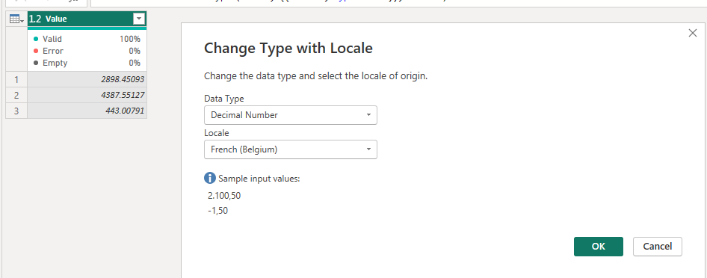Click the Valid 100% quality indicator
Screen dimensions: 707x278
[x=87, y=39]
